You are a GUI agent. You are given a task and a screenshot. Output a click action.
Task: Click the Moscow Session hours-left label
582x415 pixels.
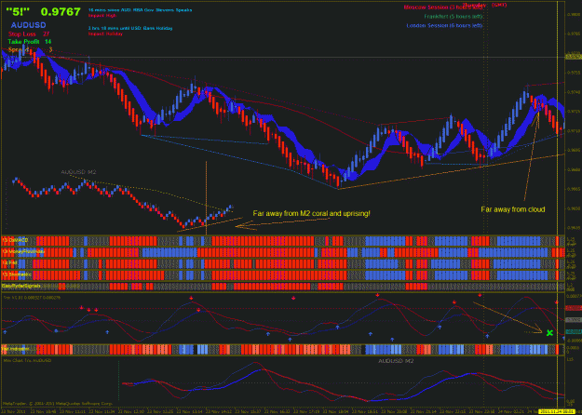(443, 7)
